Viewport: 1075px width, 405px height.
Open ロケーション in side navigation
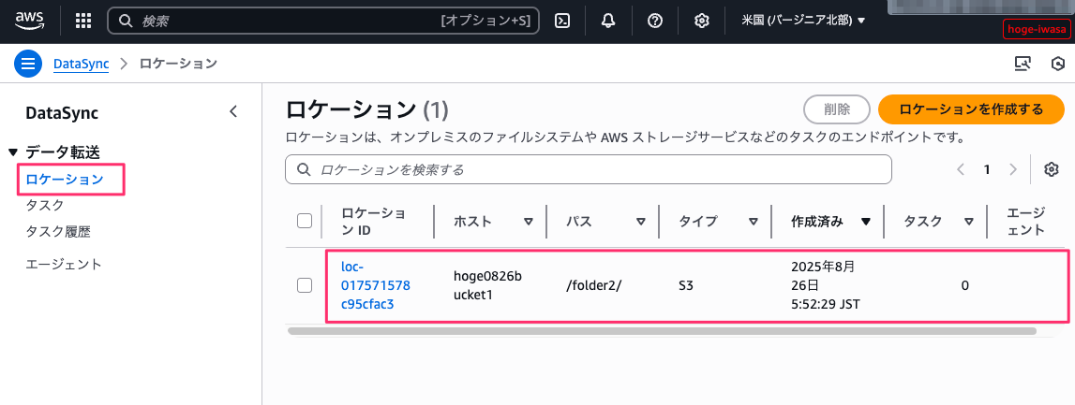(65, 180)
